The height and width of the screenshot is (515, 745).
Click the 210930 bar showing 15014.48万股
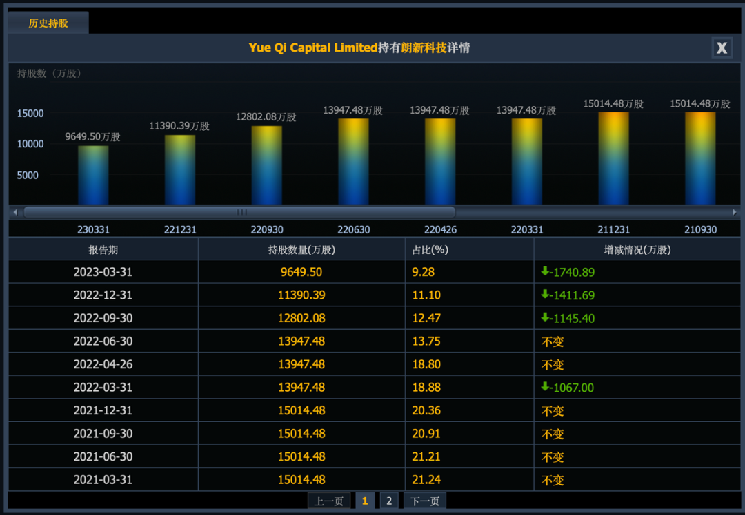pos(700,158)
